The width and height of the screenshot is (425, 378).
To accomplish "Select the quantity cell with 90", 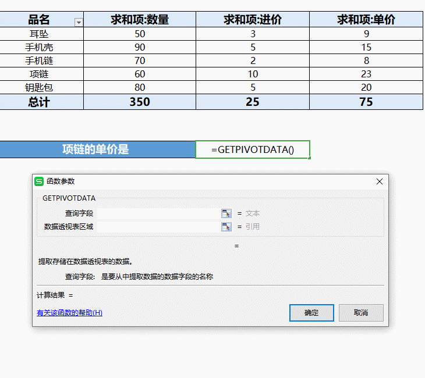I will click(x=140, y=47).
